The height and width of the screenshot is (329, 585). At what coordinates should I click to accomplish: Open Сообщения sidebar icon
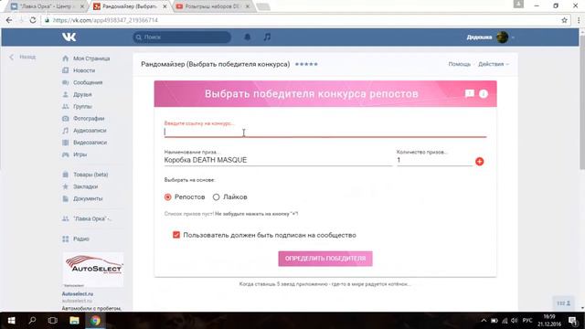click(66, 82)
